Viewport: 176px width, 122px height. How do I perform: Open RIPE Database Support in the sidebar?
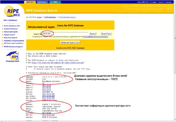(x=13, y=47)
